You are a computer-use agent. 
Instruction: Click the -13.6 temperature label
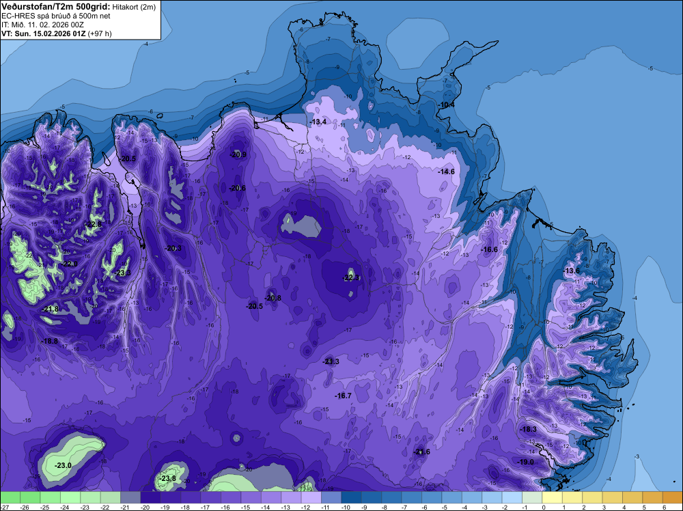[x=572, y=271]
